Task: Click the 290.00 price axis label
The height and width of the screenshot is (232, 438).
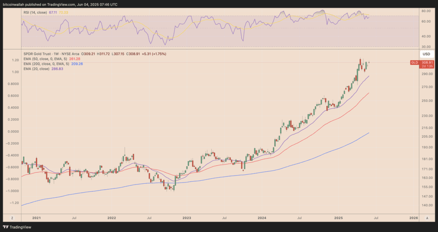Action: point(427,74)
